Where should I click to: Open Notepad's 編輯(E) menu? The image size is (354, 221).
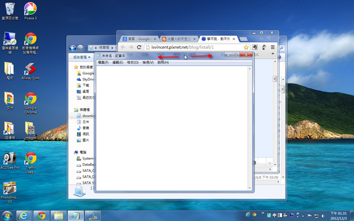coord(118,62)
